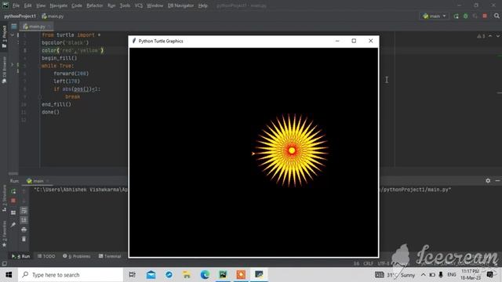
Task: Click the Restore Layout icon in Run panel
Action: (x=13, y=212)
